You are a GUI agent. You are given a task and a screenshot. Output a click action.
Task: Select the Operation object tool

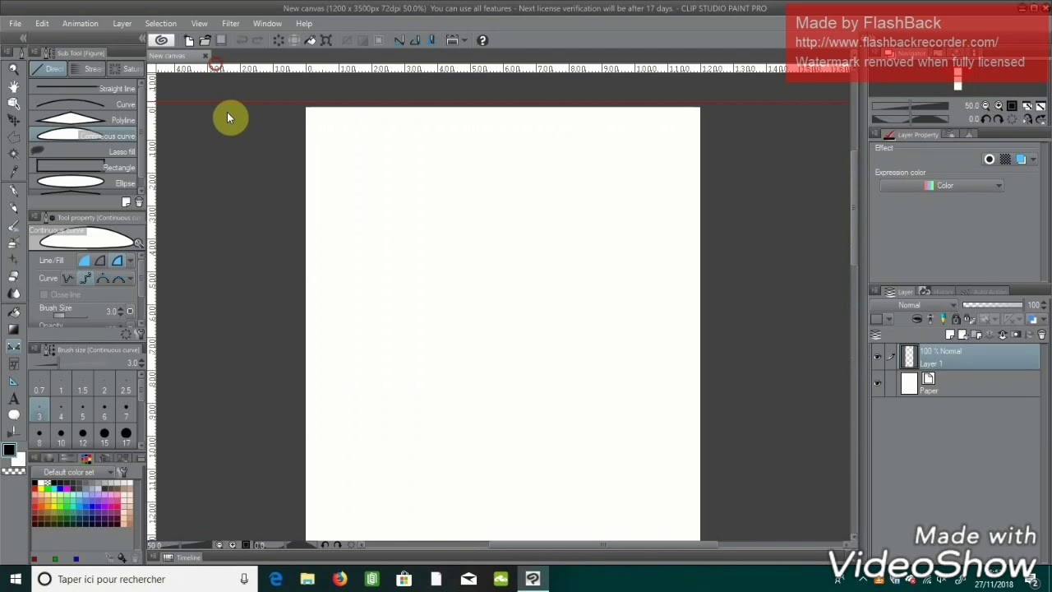point(14,103)
